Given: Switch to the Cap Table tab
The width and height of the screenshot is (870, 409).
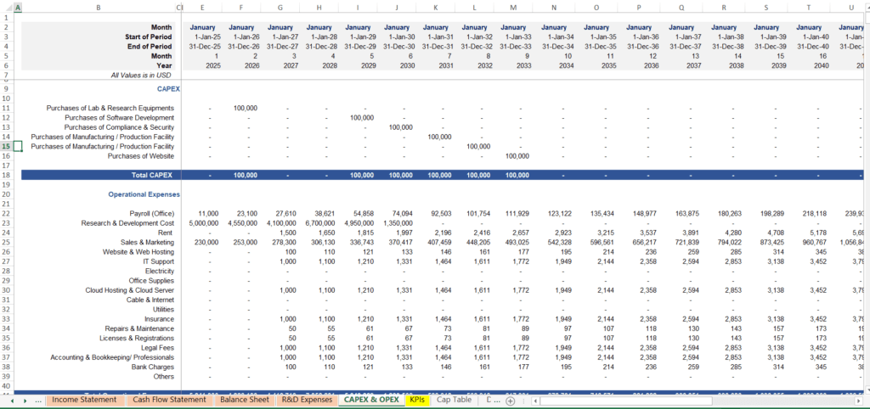Looking at the screenshot, I should (x=454, y=400).
